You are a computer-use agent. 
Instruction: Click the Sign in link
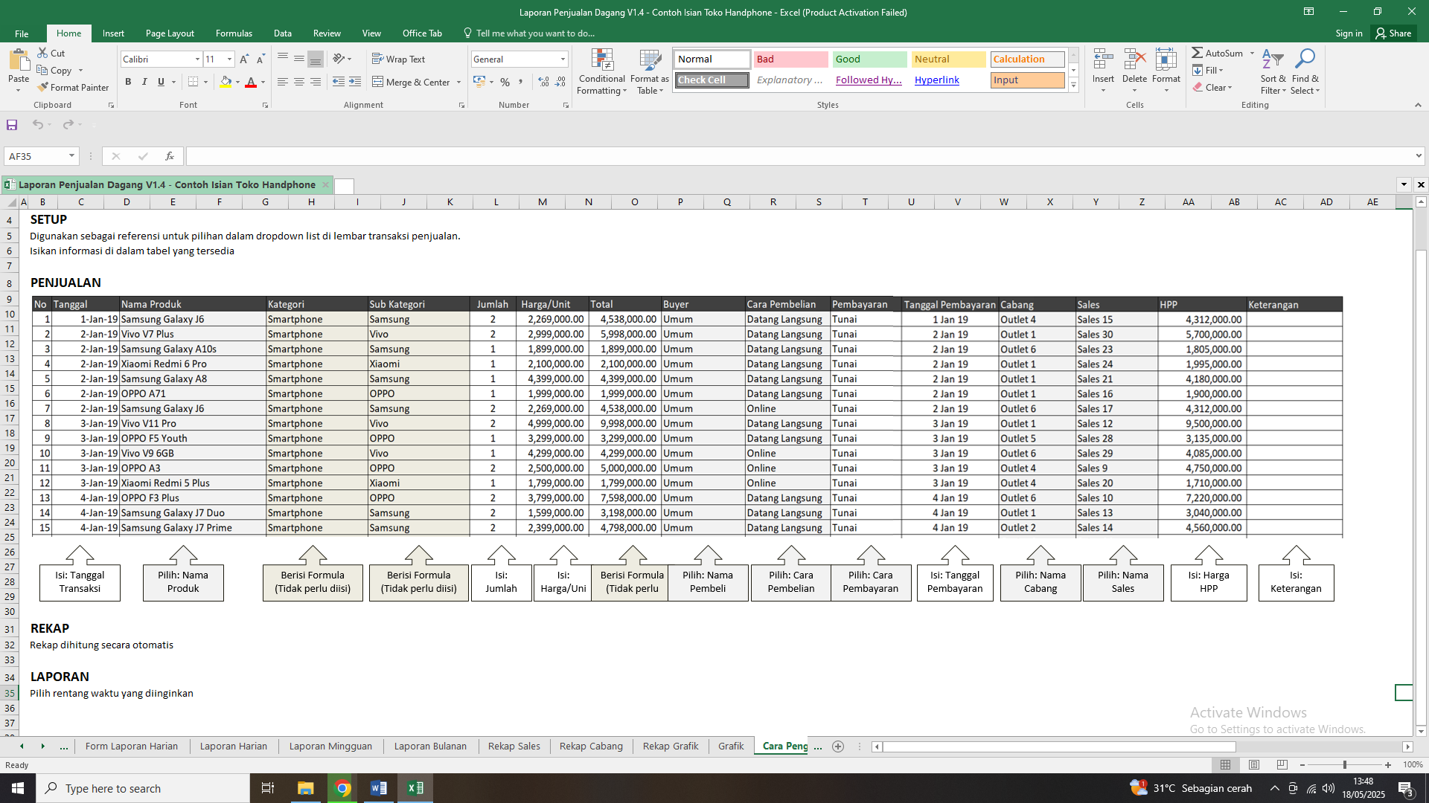1349,33
